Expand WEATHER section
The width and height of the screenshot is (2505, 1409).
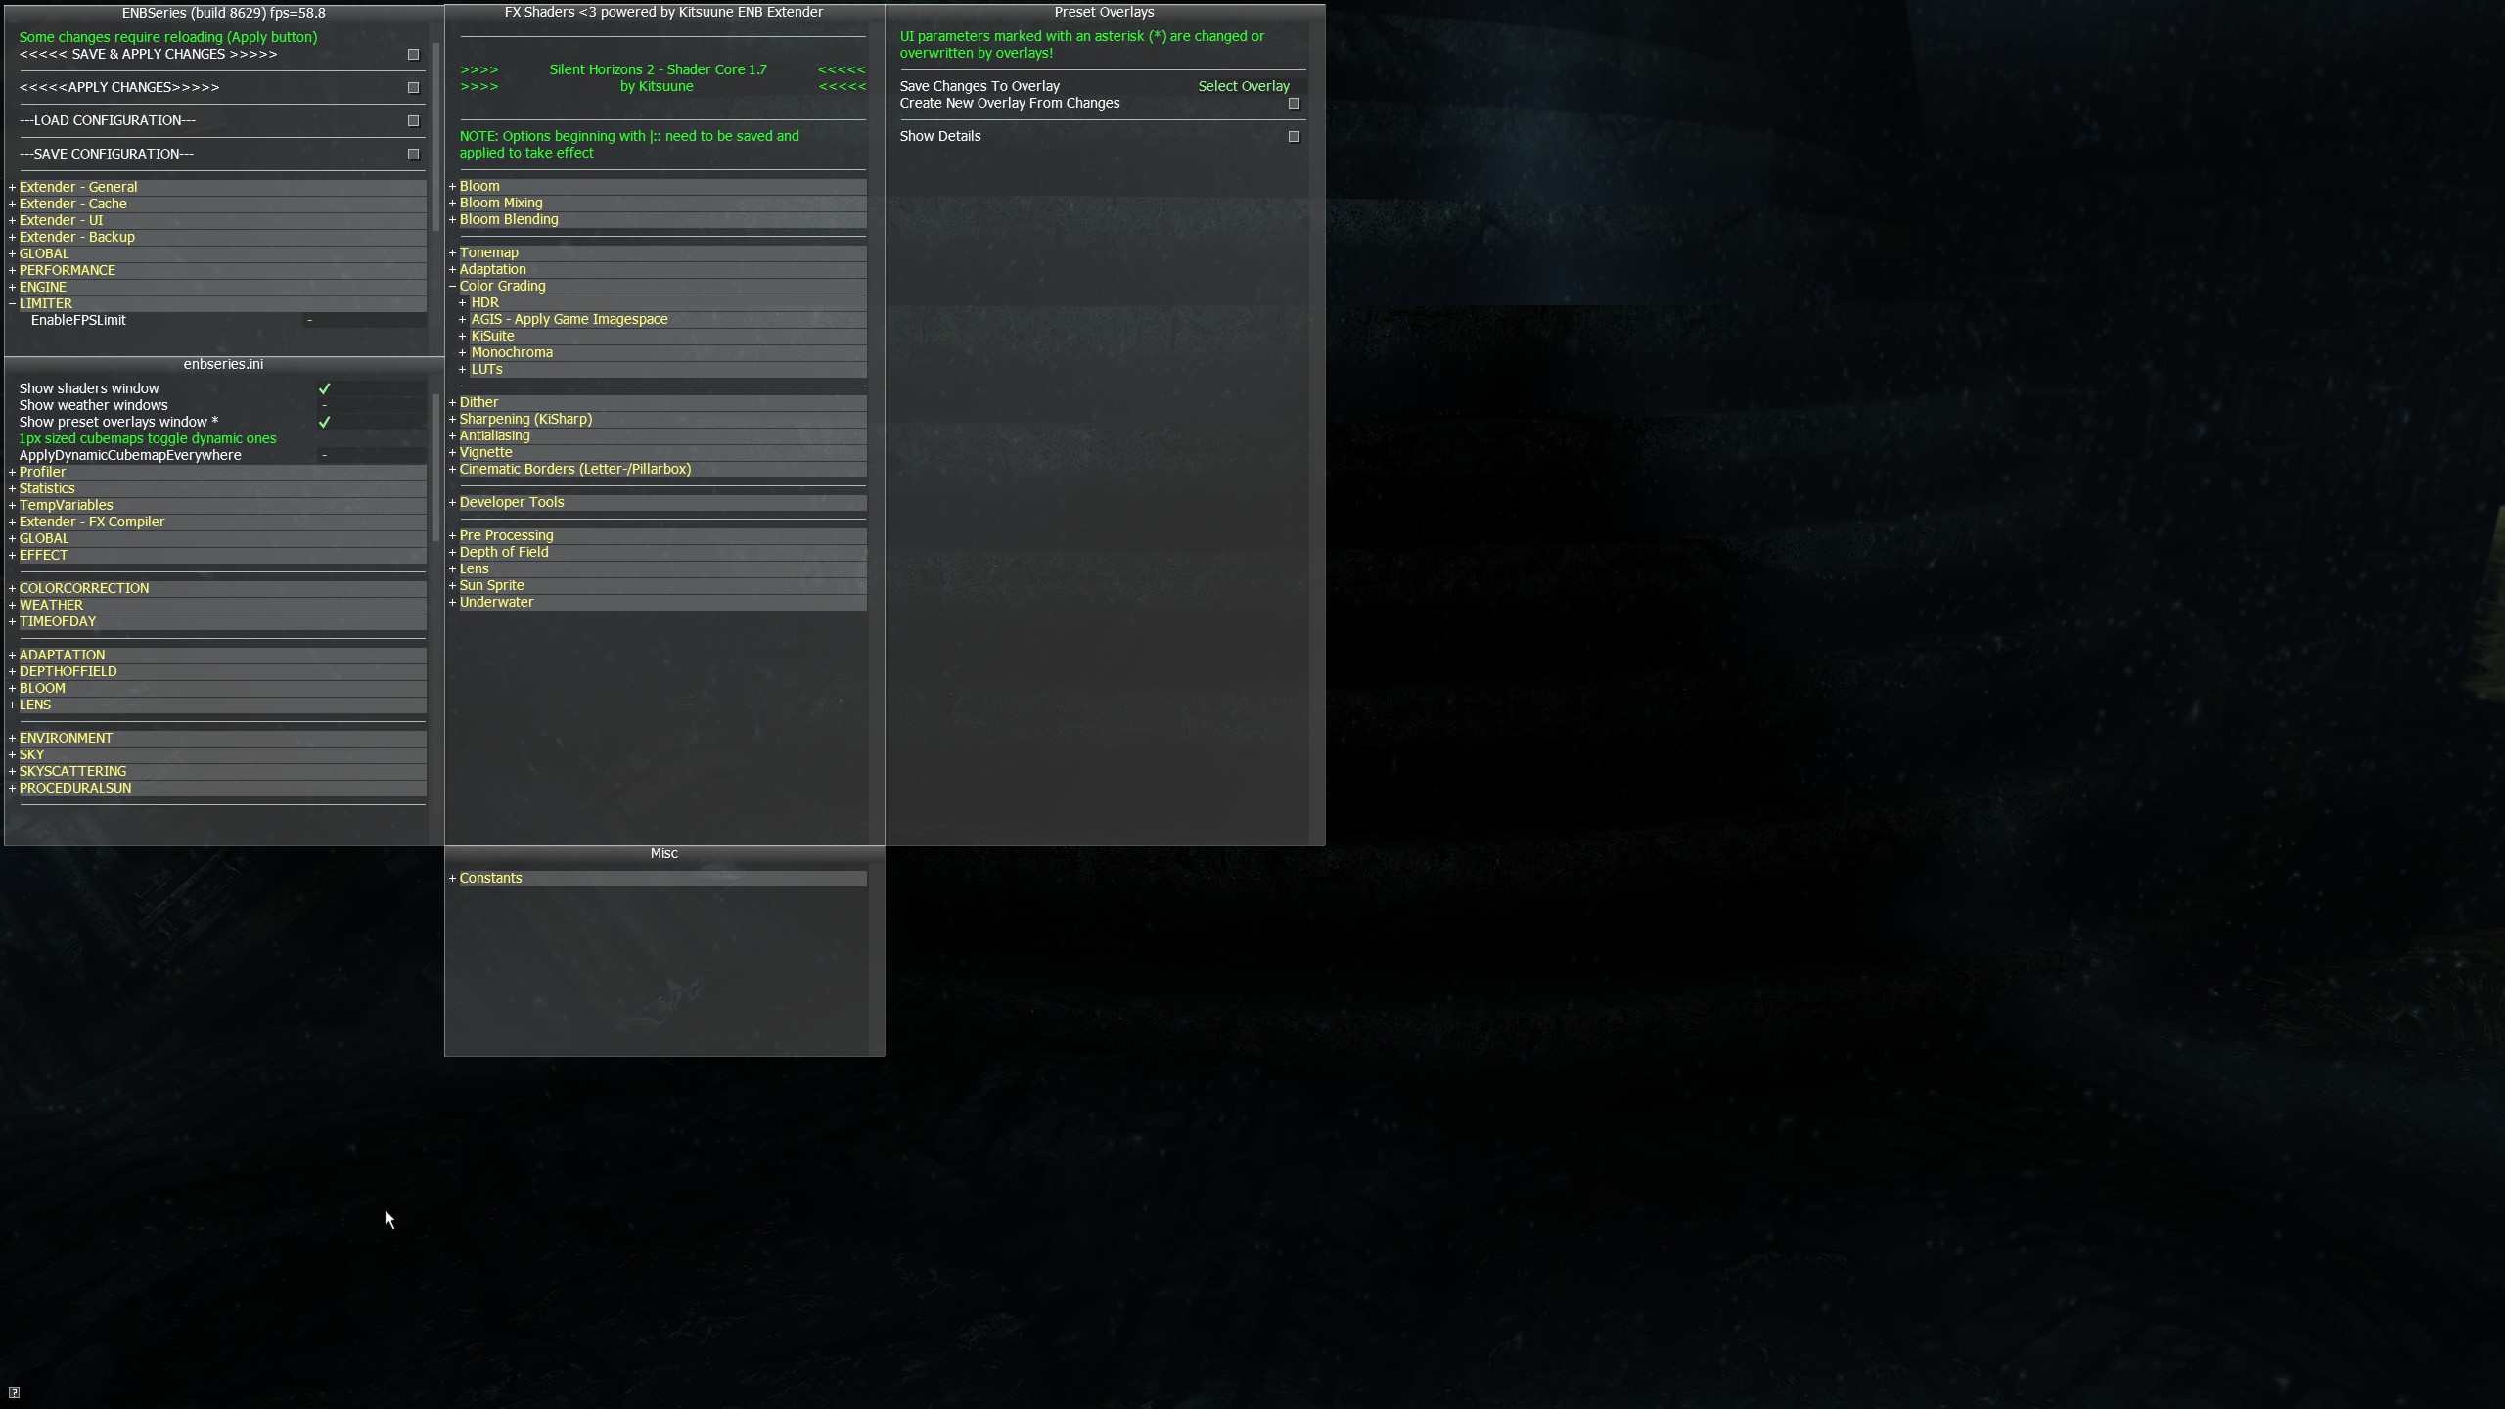[x=217, y=605]
